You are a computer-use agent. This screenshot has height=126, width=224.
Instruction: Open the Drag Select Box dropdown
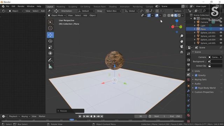pyautogui.click(x=113, y=11)
